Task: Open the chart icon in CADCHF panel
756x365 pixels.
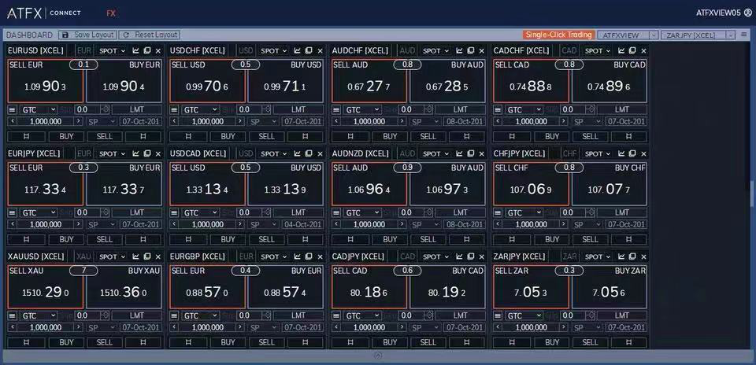Action: coord(621,50)
